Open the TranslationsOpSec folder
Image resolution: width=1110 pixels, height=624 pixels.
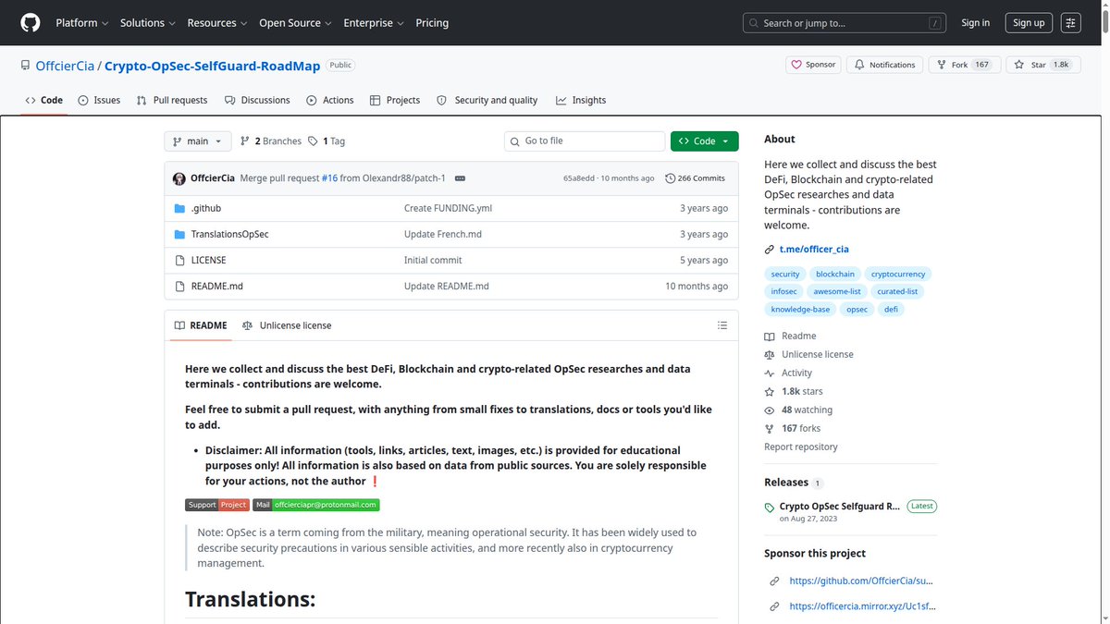229,234
